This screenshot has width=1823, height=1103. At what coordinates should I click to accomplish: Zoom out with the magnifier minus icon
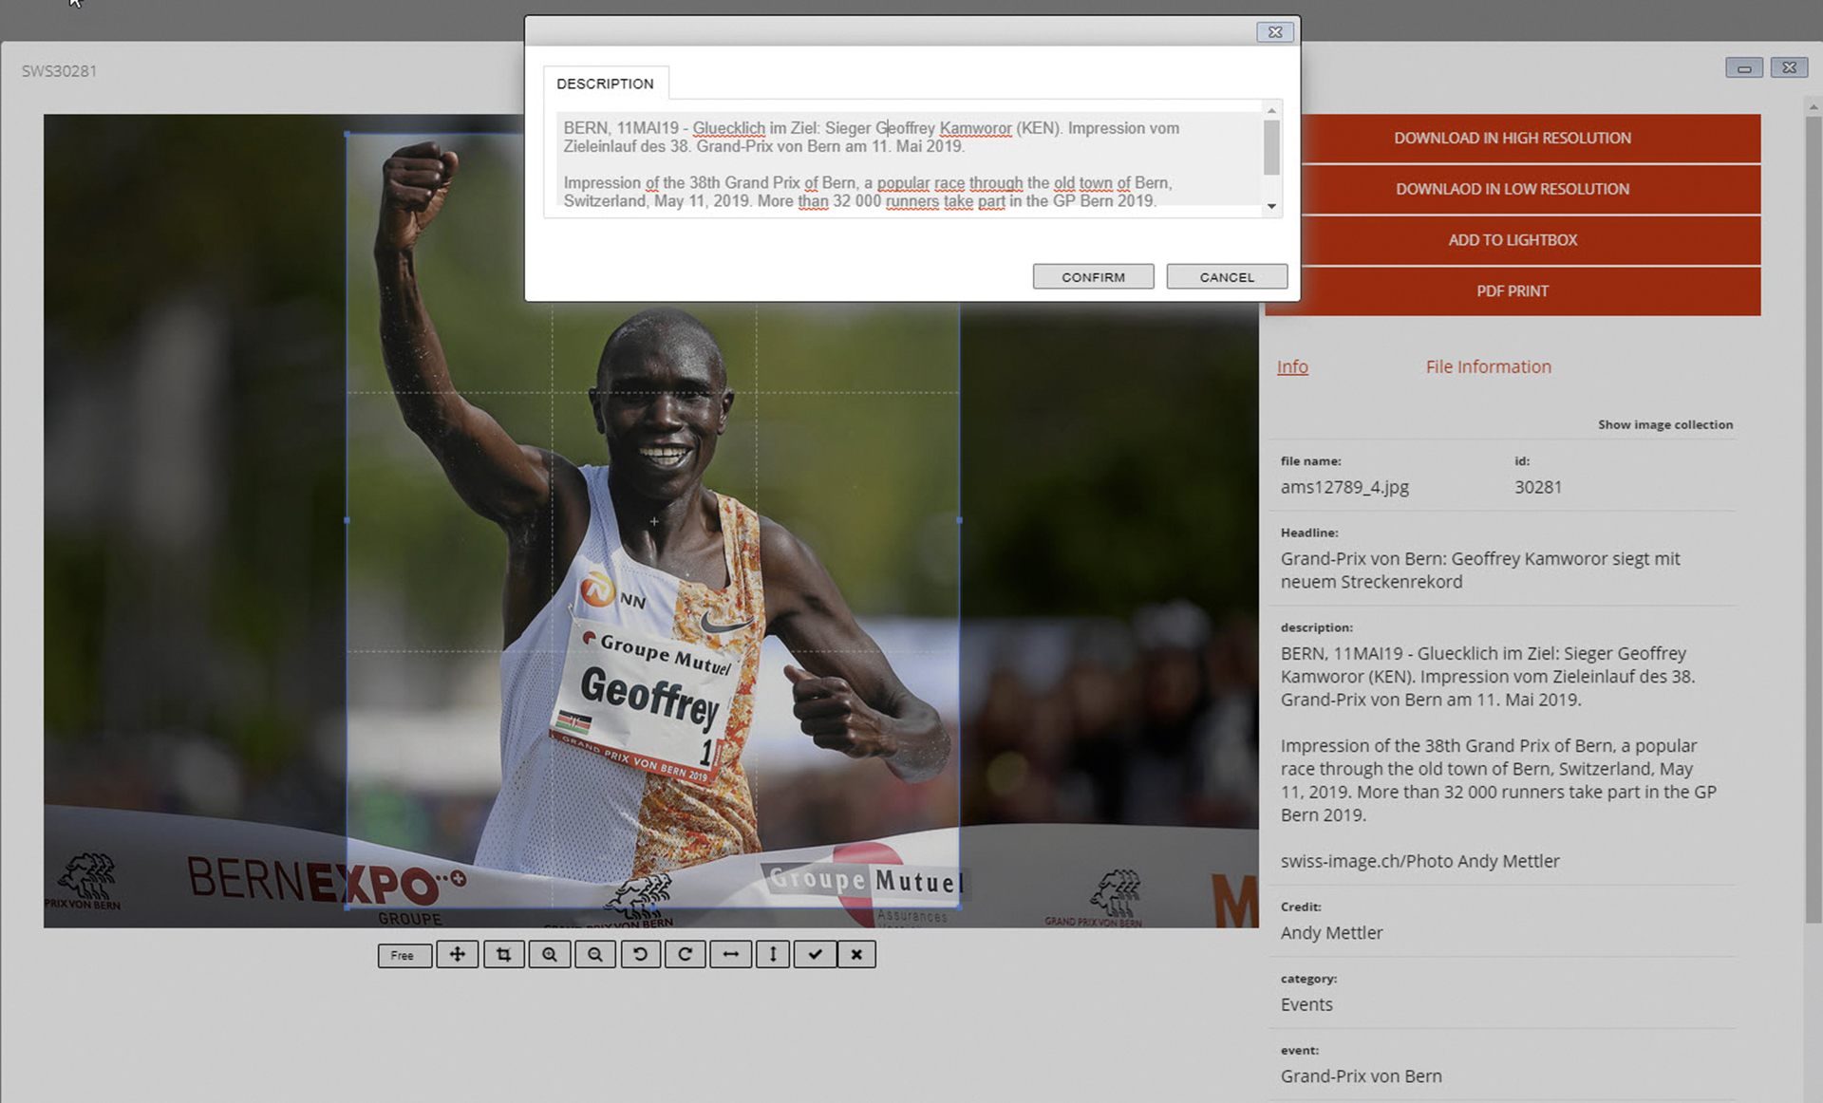595,954
